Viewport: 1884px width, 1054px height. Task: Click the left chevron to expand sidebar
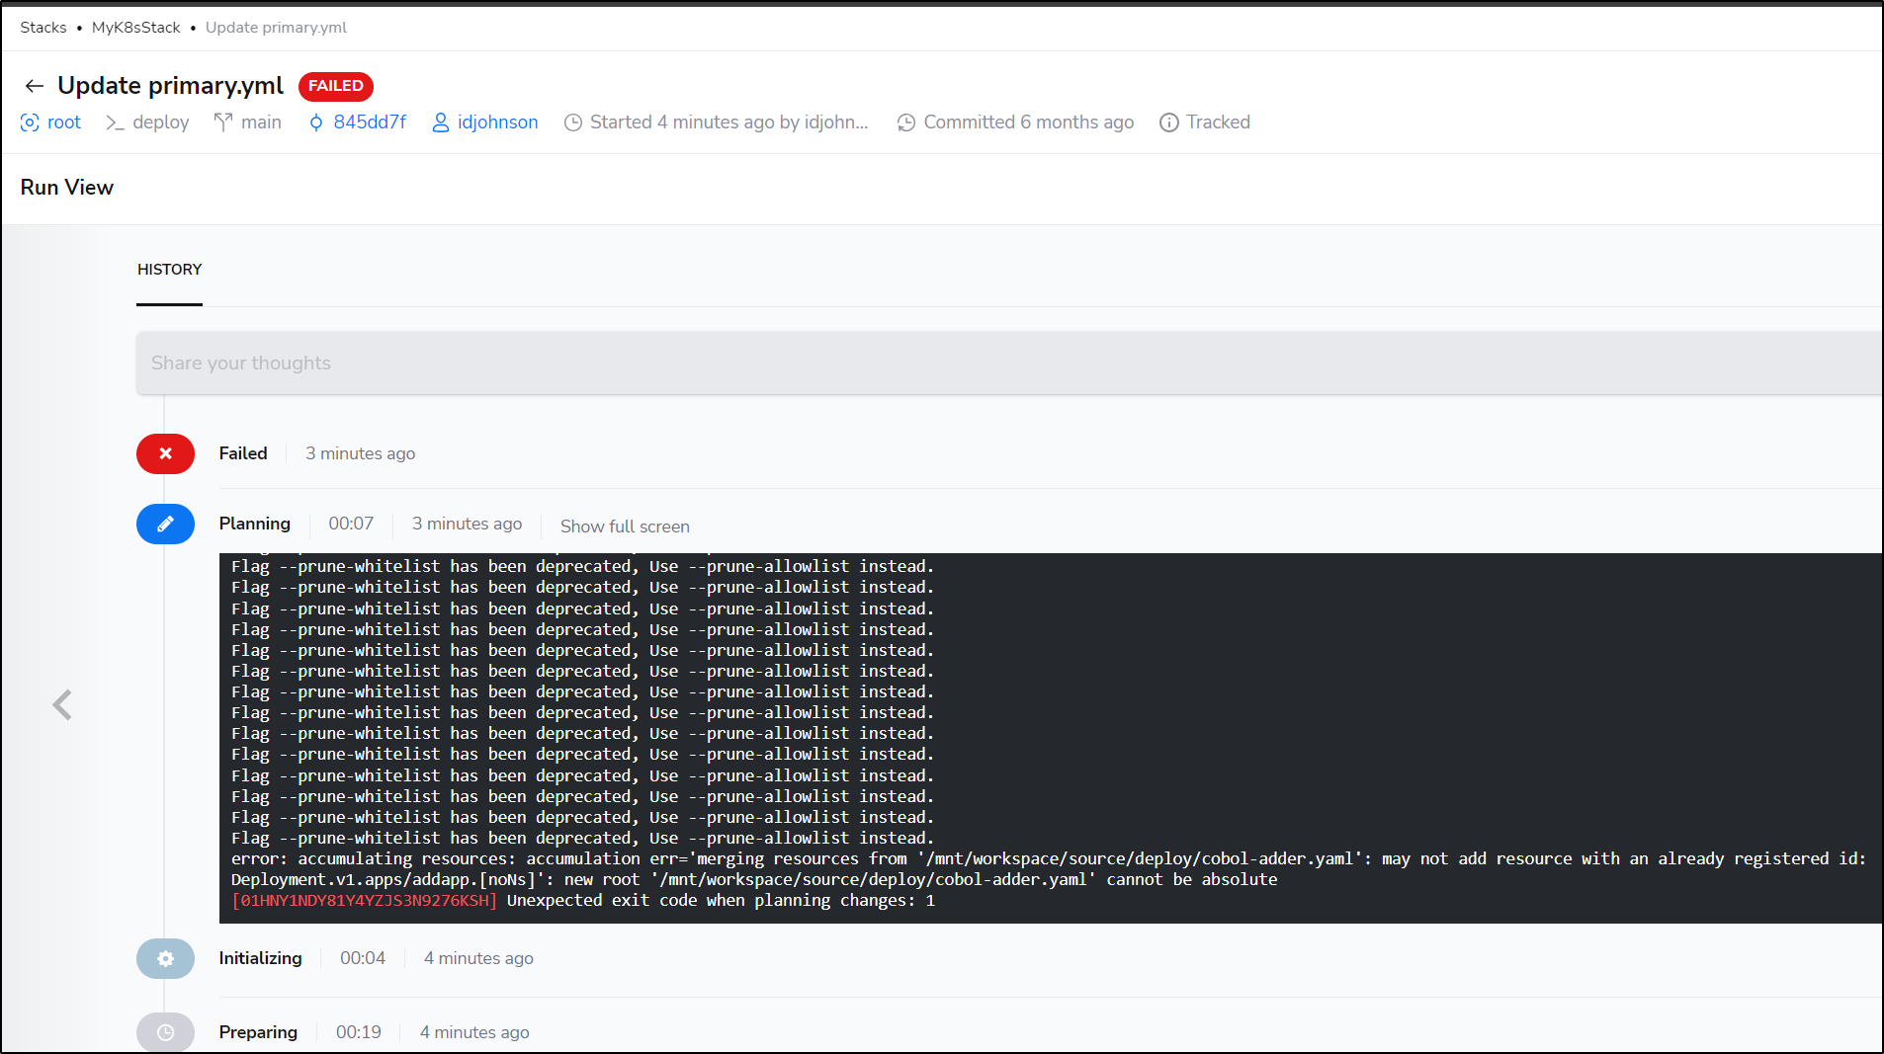tap(62, 704)
